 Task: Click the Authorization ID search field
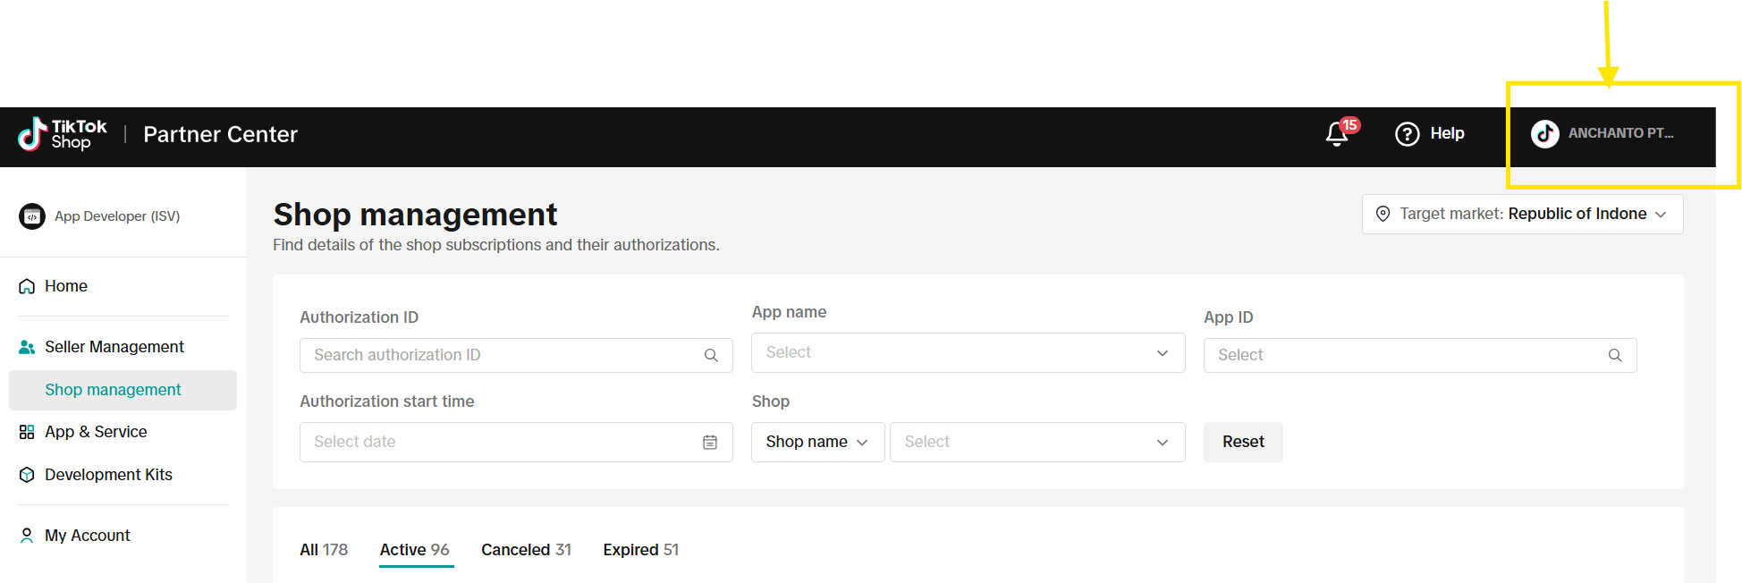[x=492, y=355]
